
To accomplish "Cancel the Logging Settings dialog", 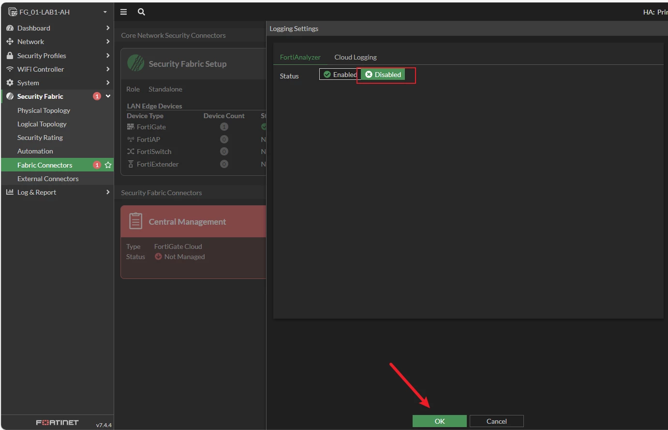I will [497, 421].
